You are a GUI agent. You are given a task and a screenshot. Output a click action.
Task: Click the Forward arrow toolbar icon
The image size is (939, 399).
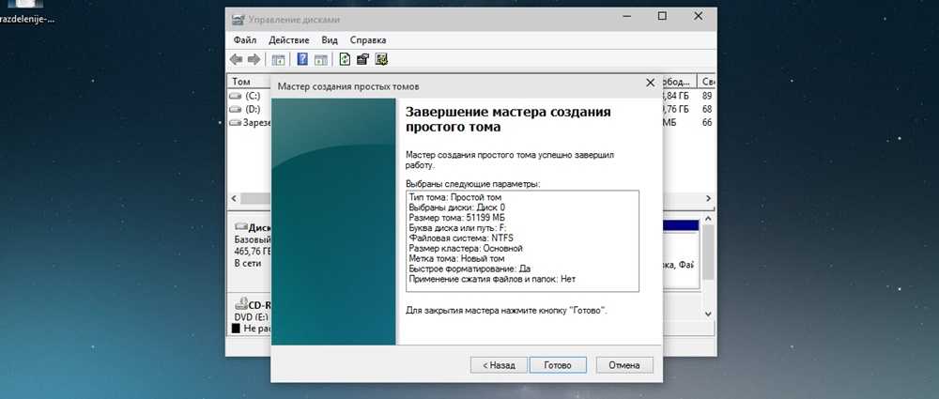pos(254,59)
